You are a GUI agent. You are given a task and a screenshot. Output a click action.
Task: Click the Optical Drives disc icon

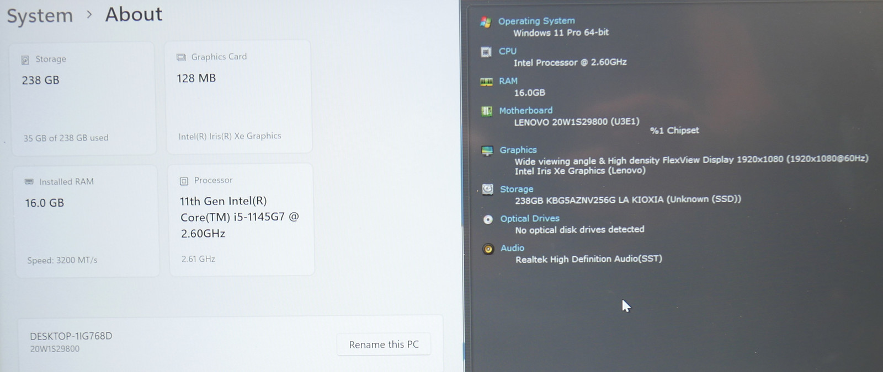tap(488, 219)
